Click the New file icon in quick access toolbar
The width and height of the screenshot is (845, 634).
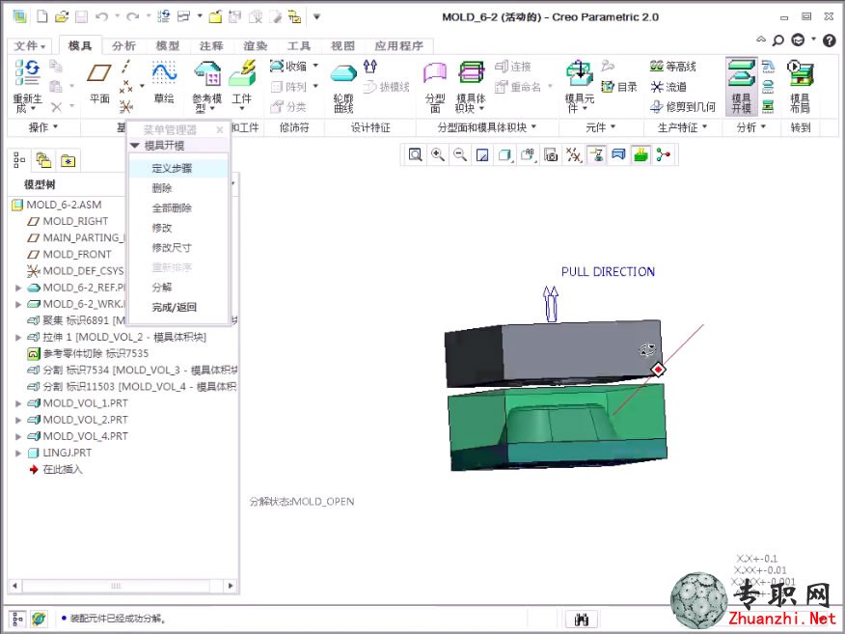[x=42, y=16]
